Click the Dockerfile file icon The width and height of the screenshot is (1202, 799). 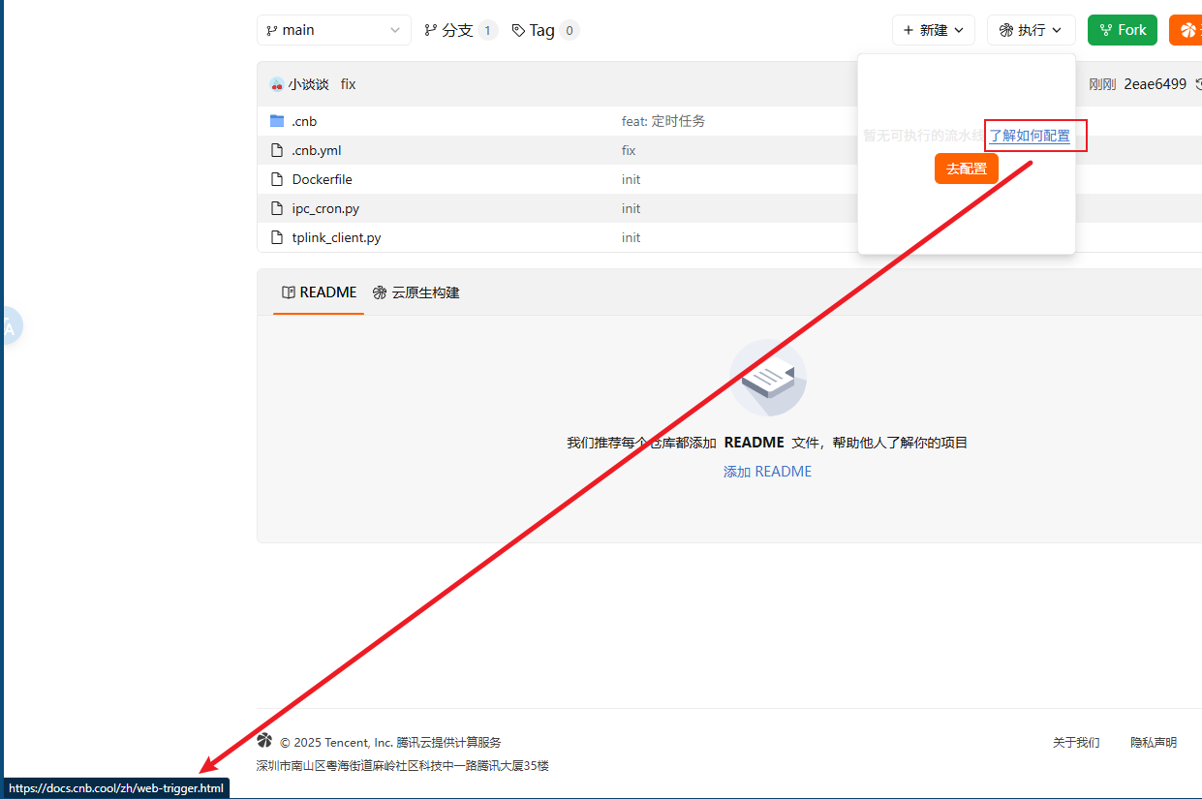pos(276,178)
